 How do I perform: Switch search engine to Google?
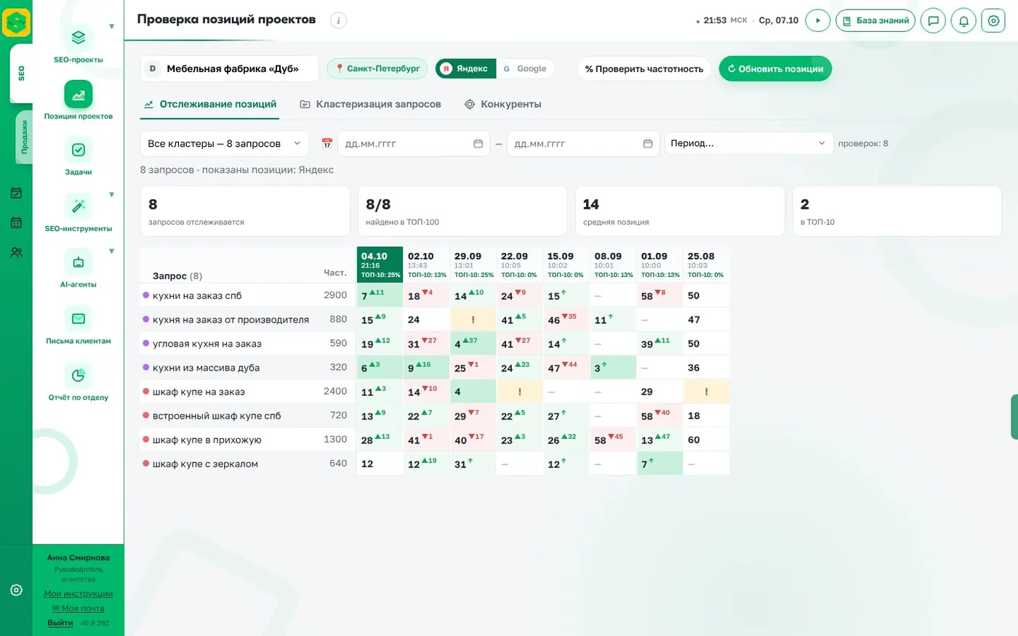pos(525,68)
